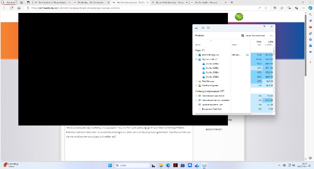
Task: Open the weather widget on taskbar
Action: pyautogui.click(x=11, y=165)
